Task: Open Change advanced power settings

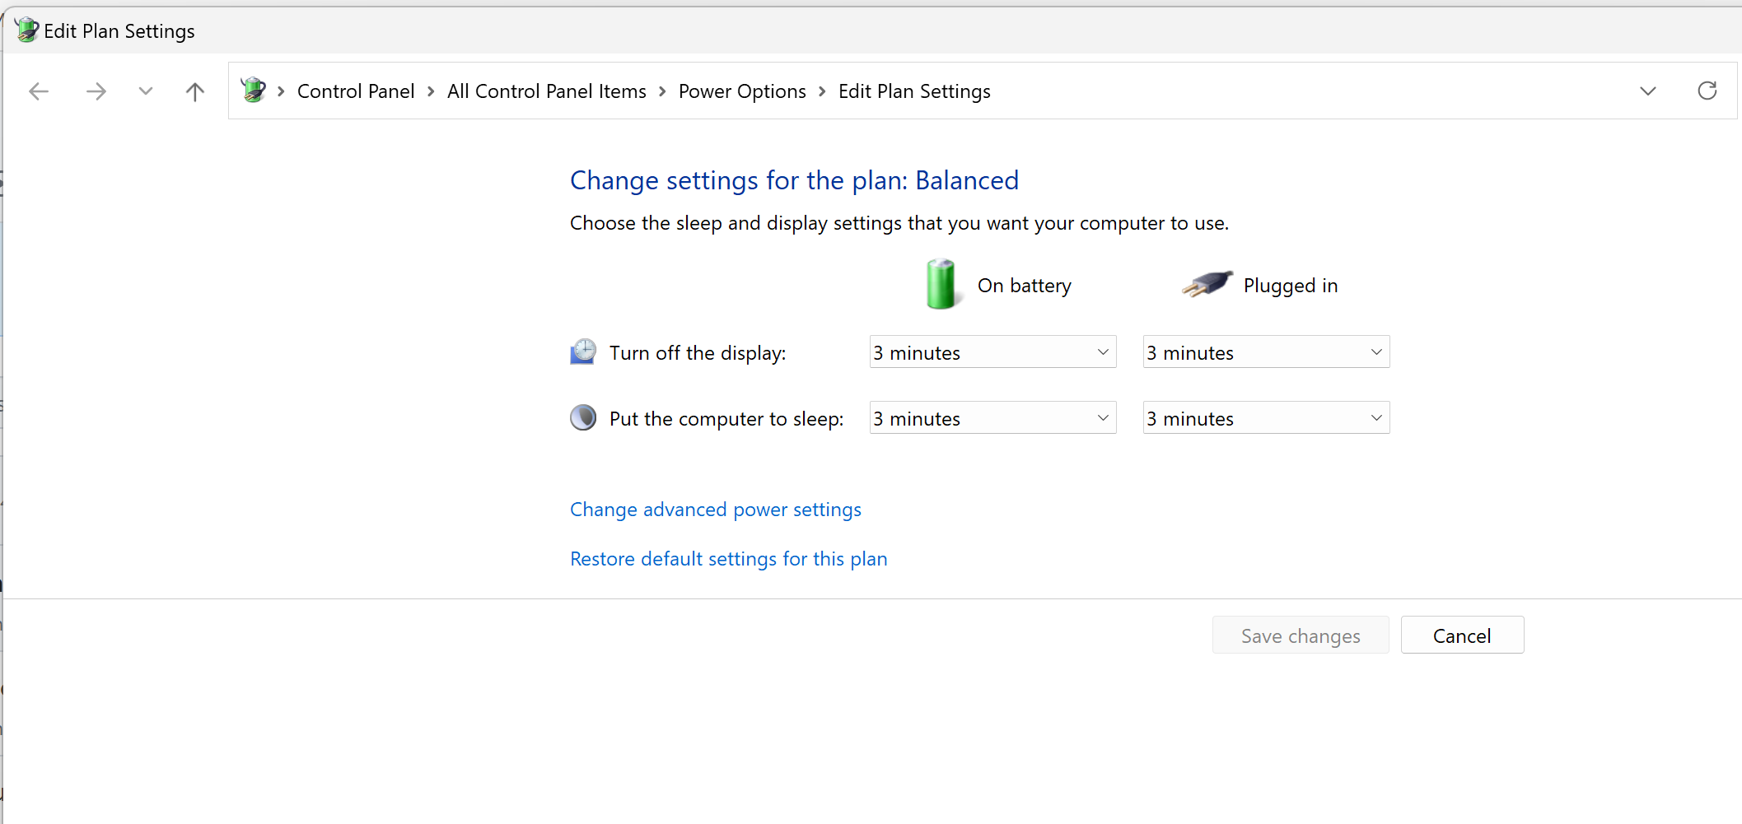Action: [715, 510]
